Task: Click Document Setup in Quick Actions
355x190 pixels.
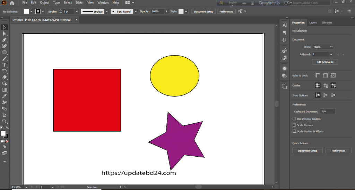Action: pos(308,151)
